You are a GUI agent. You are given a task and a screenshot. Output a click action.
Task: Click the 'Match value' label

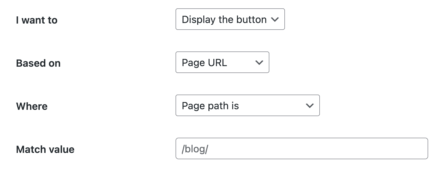coord(45,149)
